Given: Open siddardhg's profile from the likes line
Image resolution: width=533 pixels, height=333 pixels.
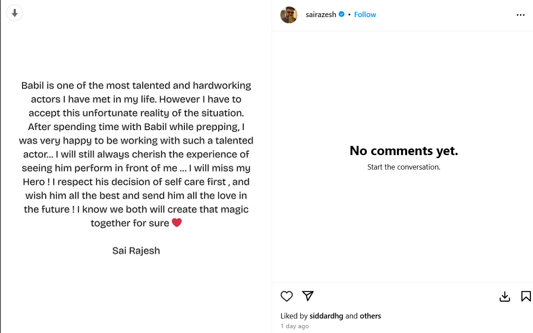Looking at the screenshot, I should [x=326, y=316].
